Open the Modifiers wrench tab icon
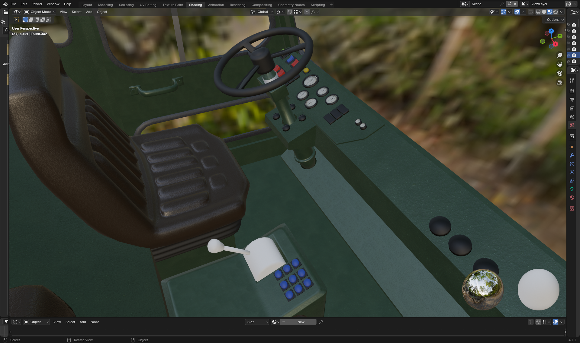Viewport: 580px width, 343px height. pos(572,155)
